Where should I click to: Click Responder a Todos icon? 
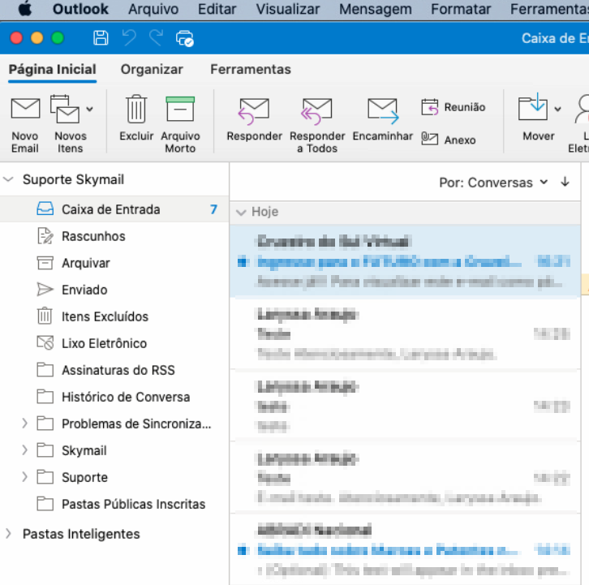click(316, 111)
